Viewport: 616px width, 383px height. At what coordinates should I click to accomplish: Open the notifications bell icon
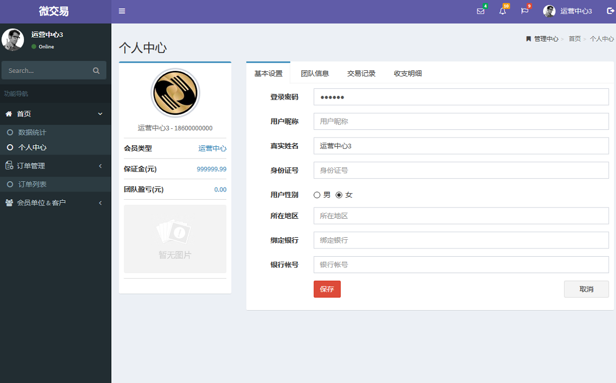[503, 11]
